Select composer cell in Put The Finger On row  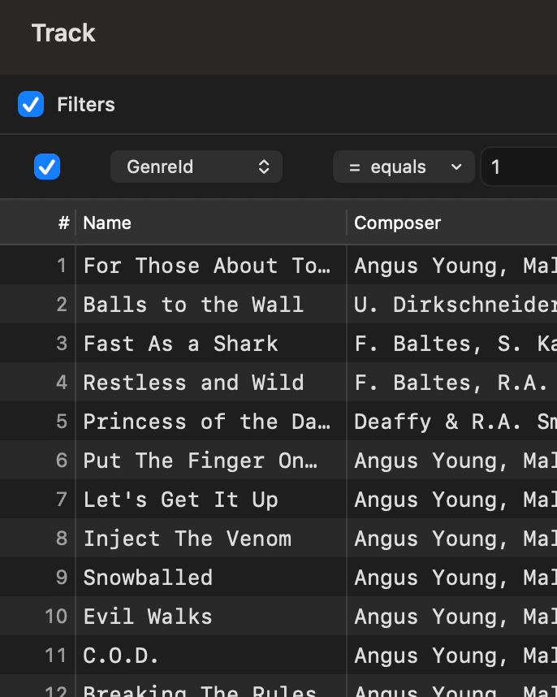click(451, 460)
